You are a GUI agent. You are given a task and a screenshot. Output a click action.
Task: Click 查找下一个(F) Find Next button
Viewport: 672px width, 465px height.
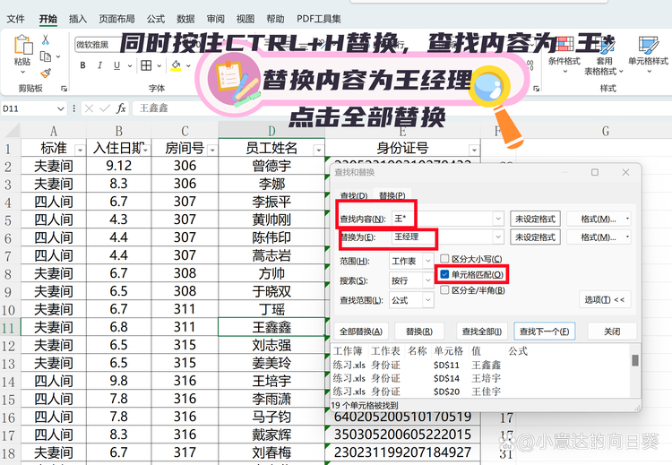tap(544, 332)
